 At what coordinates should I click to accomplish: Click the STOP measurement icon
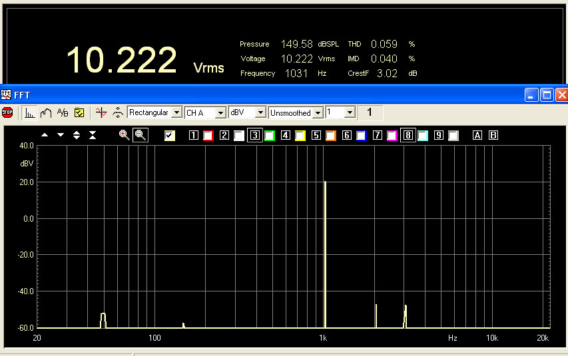7,112
